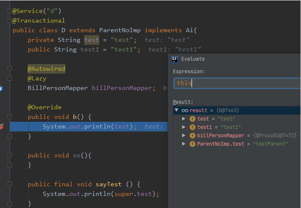
Task: Click the field icon next to test = "test"
Action: pos(193,119)
